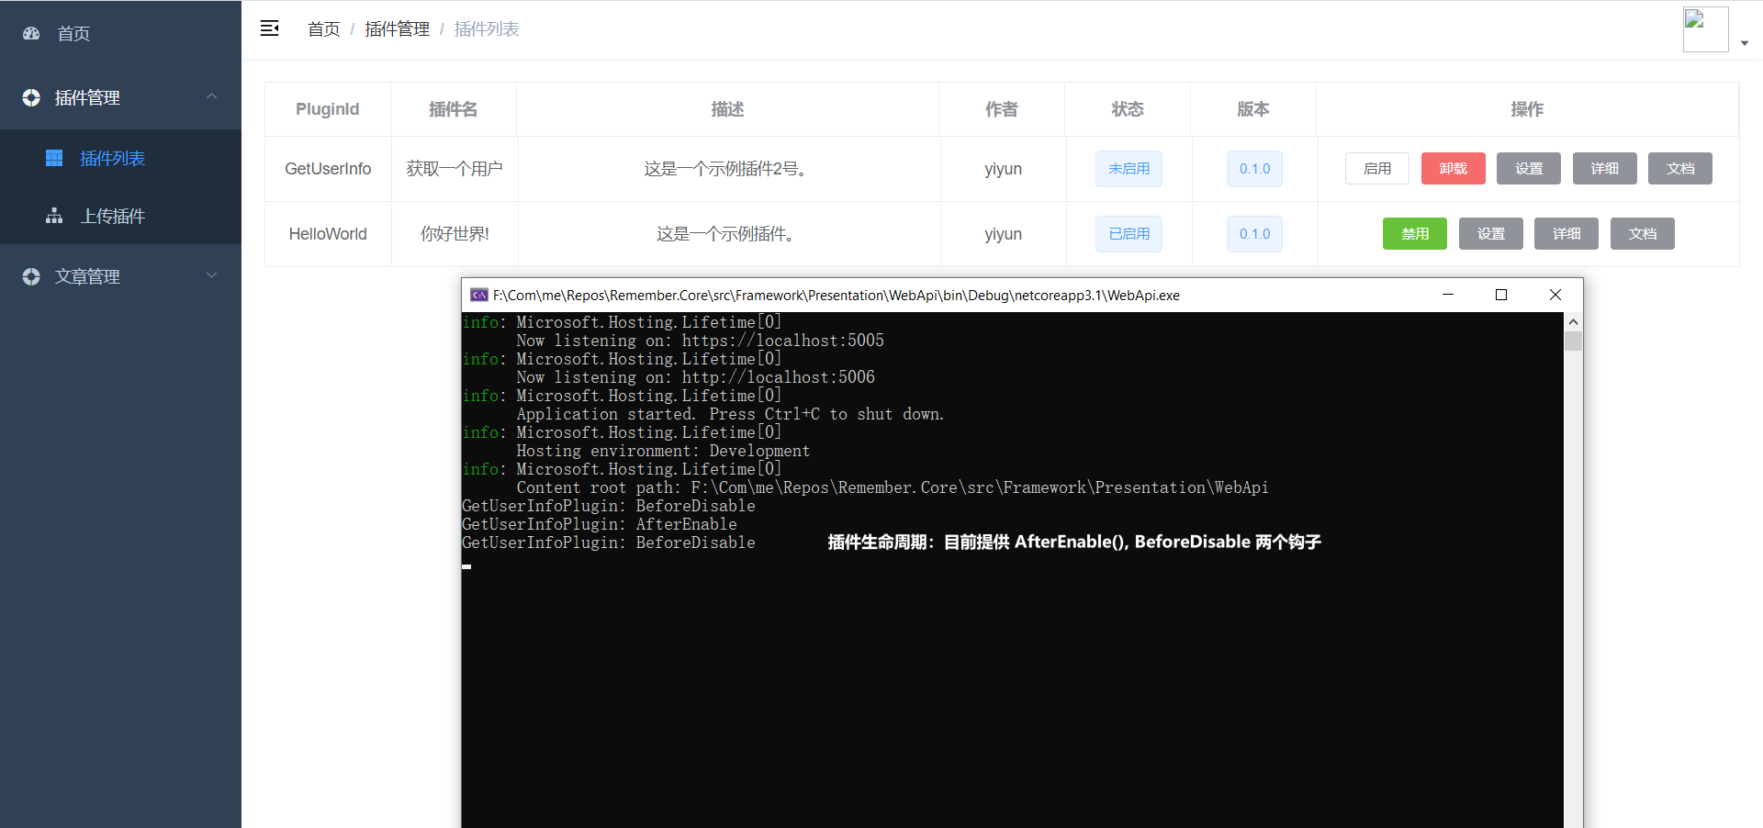The image size is (1763, 828).
Task: Click the 未启用 status tag
Action: (1129, 169)
